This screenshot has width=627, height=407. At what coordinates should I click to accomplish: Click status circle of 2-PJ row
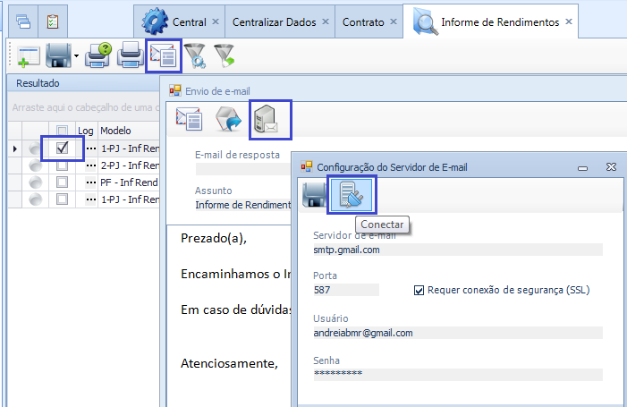point(36,165)
